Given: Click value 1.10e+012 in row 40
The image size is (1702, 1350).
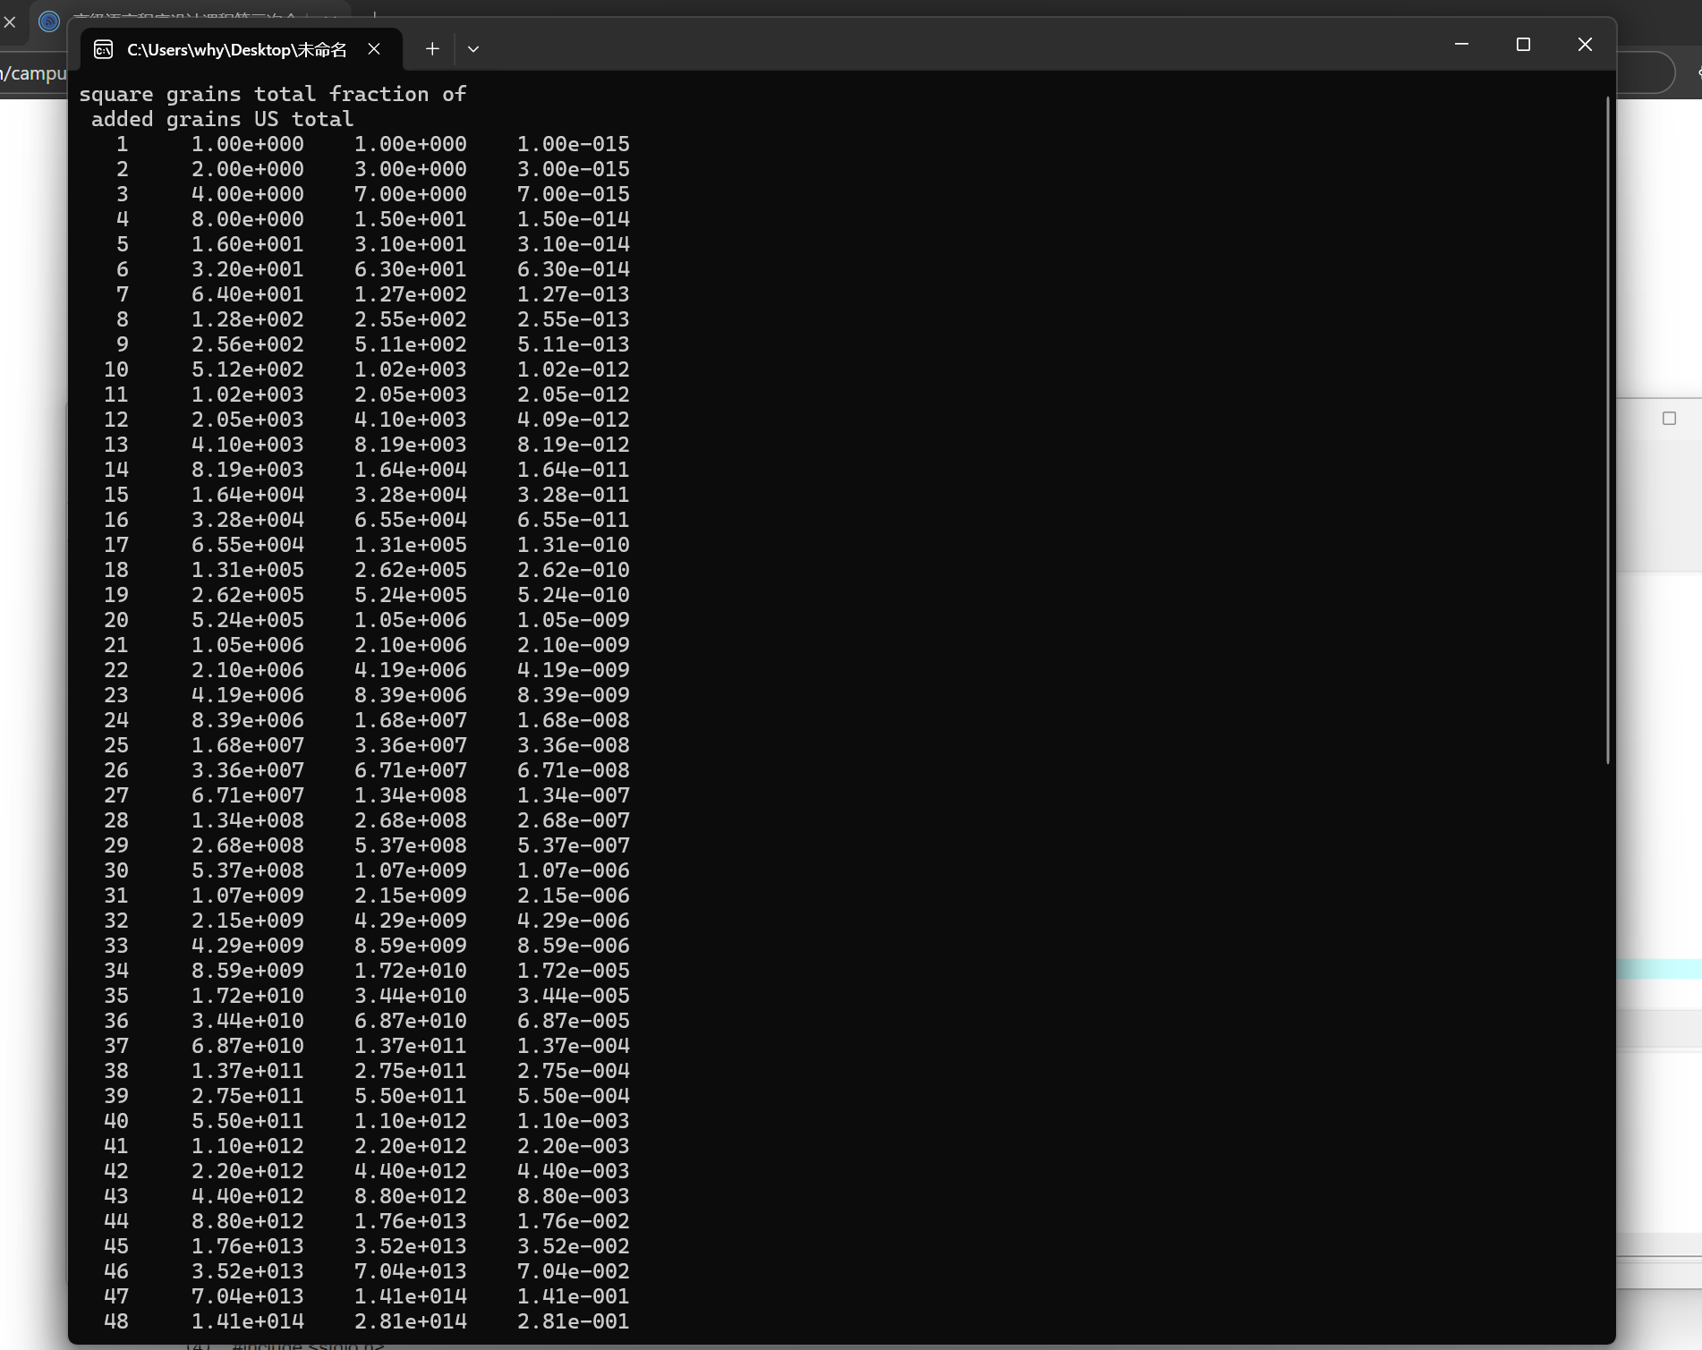Looking at the screenshot, I should (411, 1121).
